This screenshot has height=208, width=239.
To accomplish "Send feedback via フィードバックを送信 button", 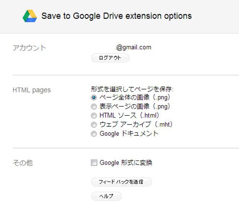I will tap(121, 182).
